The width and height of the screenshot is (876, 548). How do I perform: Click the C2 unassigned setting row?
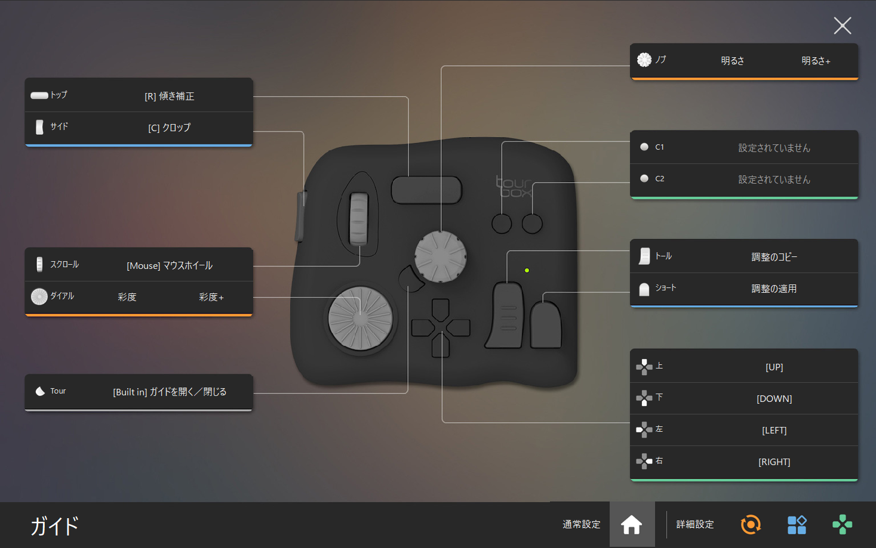(774, 179)
